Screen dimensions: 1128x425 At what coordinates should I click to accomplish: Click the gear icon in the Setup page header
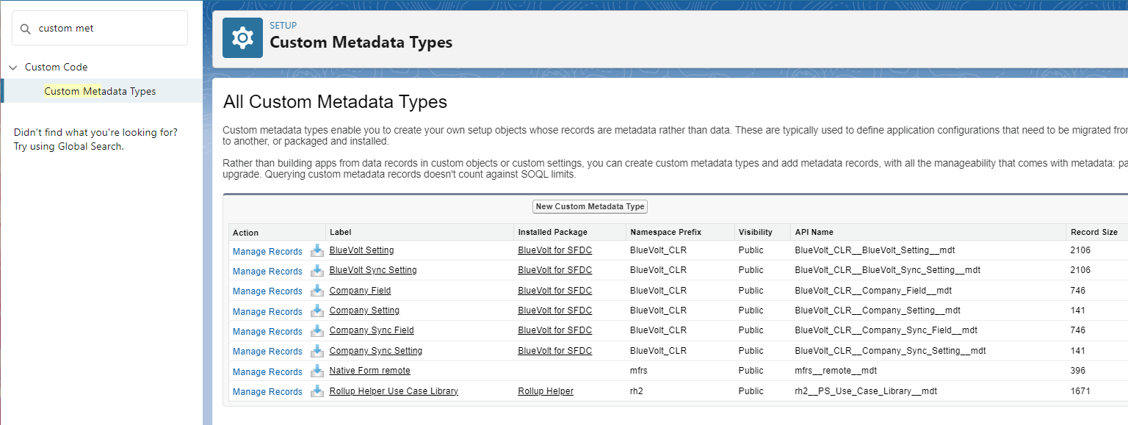point(242,37)
